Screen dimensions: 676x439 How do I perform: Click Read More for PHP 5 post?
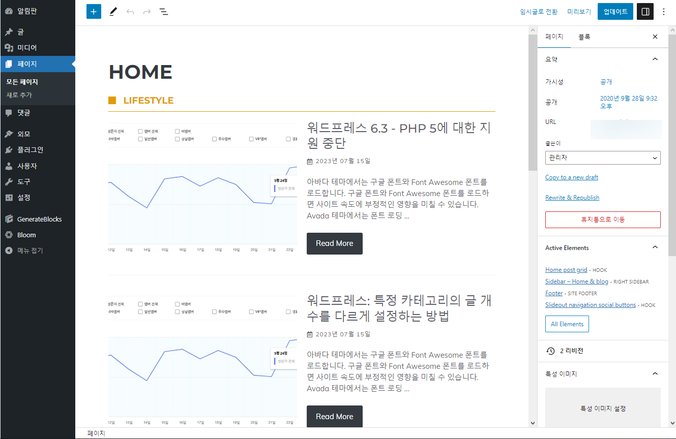coord(335,243)
